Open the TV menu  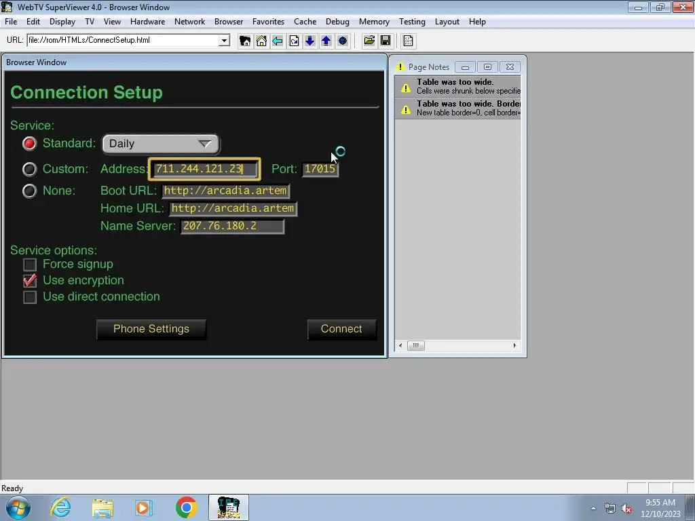click(90, 22)
